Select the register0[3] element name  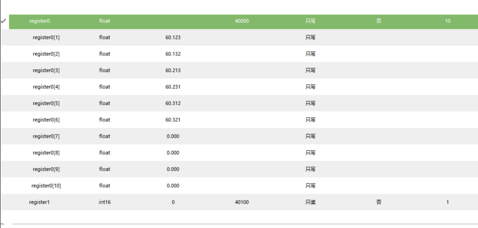click(x=46, y=70)
